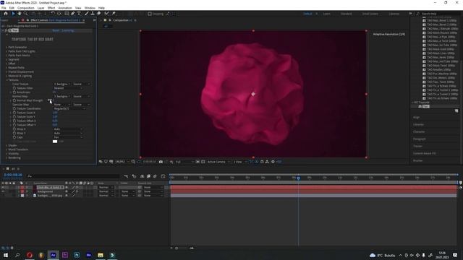Open the Active Camera dropdown
Screen dimensions: 463x260
point(218,162)
